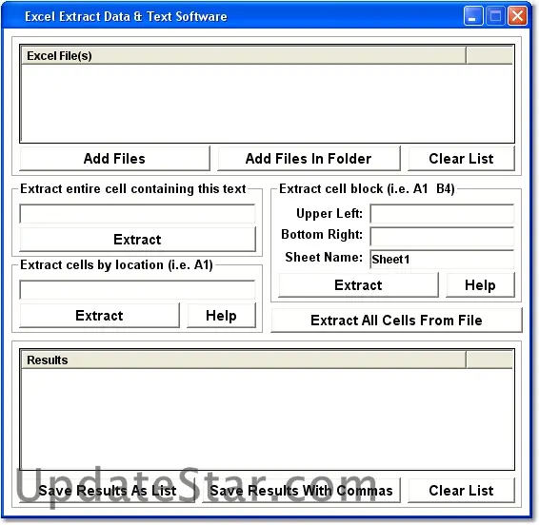Focus the Upper Left cell field
Viewport: 539px width, 525px height.
click(442, 214)
